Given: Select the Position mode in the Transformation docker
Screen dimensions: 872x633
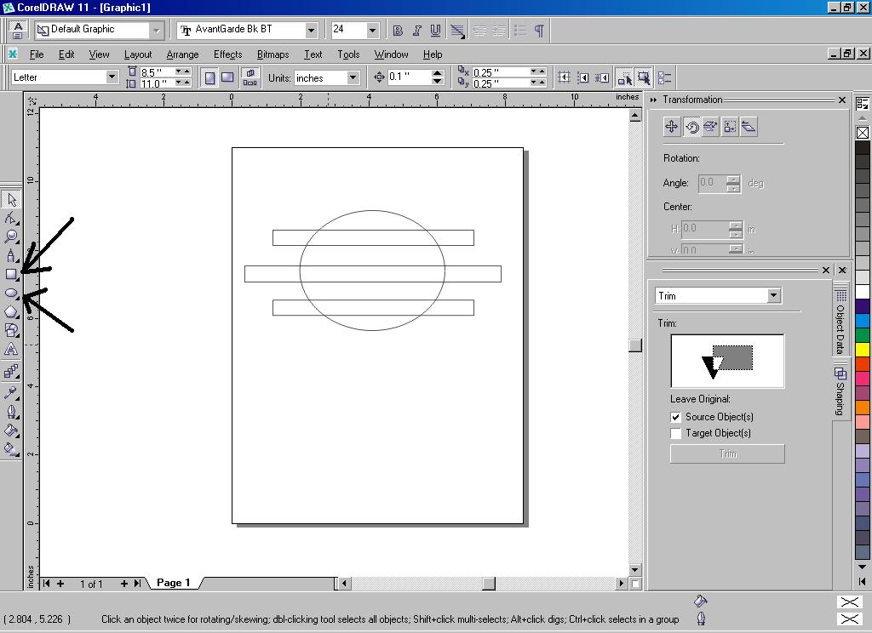Looking at the screenshot, I should coord(671,126).
